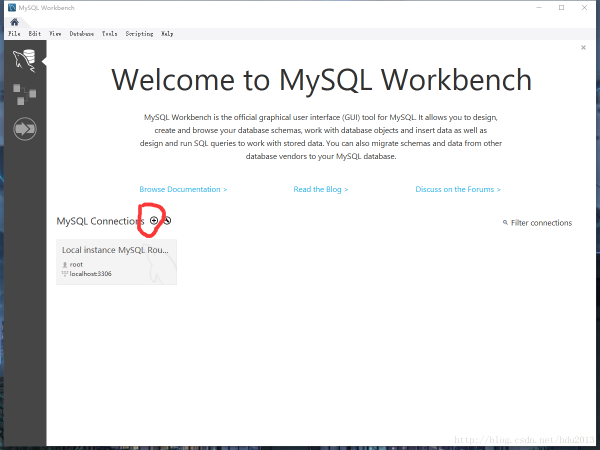Select the Models sidebar icon
Image resolution: width=600 pixels, height=450 pixels.
(24, 94)
